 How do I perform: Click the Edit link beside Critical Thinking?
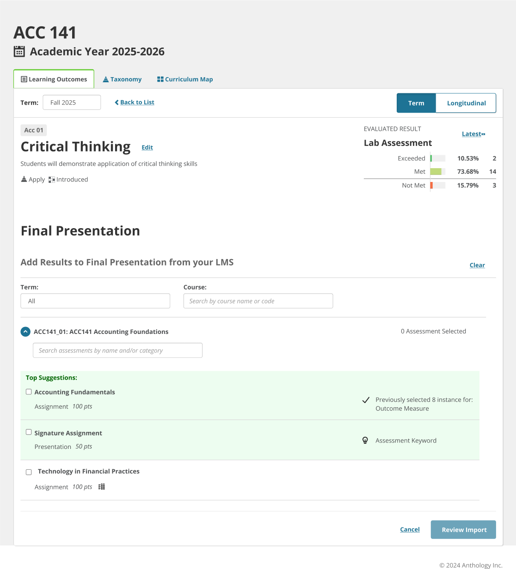click(x=147, y=147)
